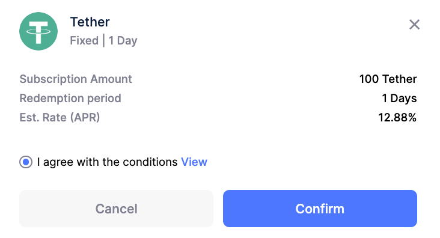
Task: Select the agree with conditions radio button
Action: click(x=26, y=162)
